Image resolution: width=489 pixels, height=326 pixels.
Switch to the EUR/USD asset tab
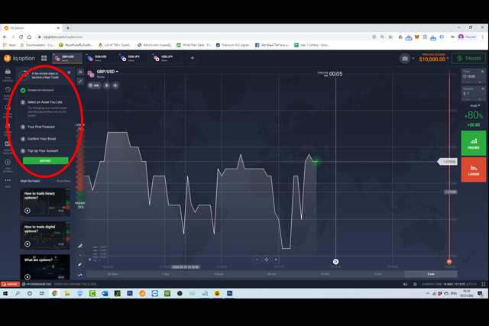point(100,58)
